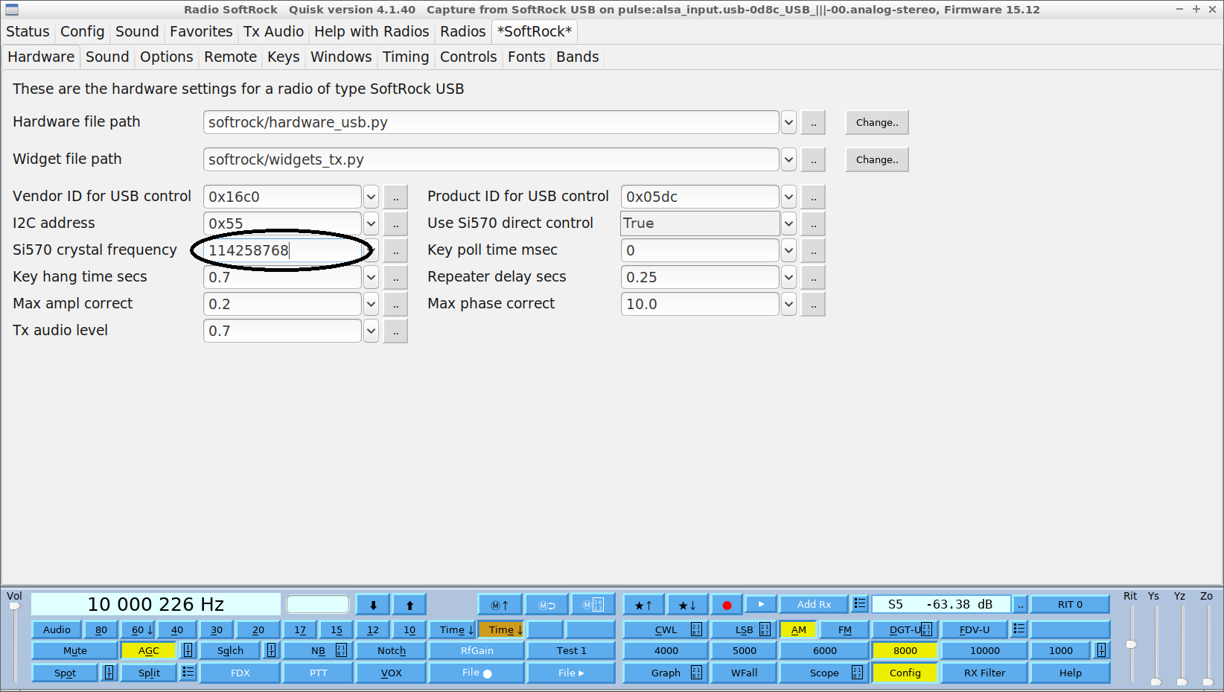Switch to the Bands tab
The width and height of the screenshot is (1224, 692).
point(577,57)
